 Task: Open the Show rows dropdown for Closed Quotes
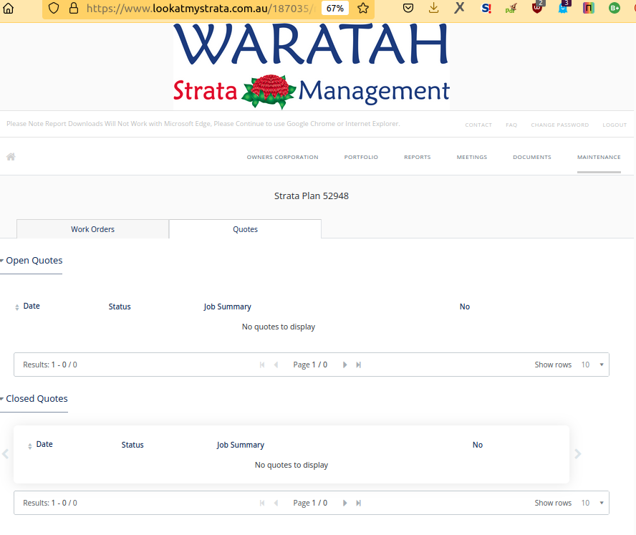pos(592,503)
